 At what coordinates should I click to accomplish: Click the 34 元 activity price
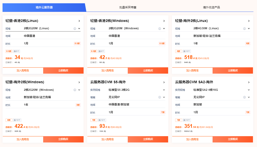click(19, 57)
